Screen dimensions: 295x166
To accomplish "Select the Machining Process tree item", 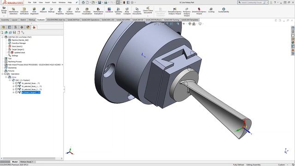I will point(13,61).
